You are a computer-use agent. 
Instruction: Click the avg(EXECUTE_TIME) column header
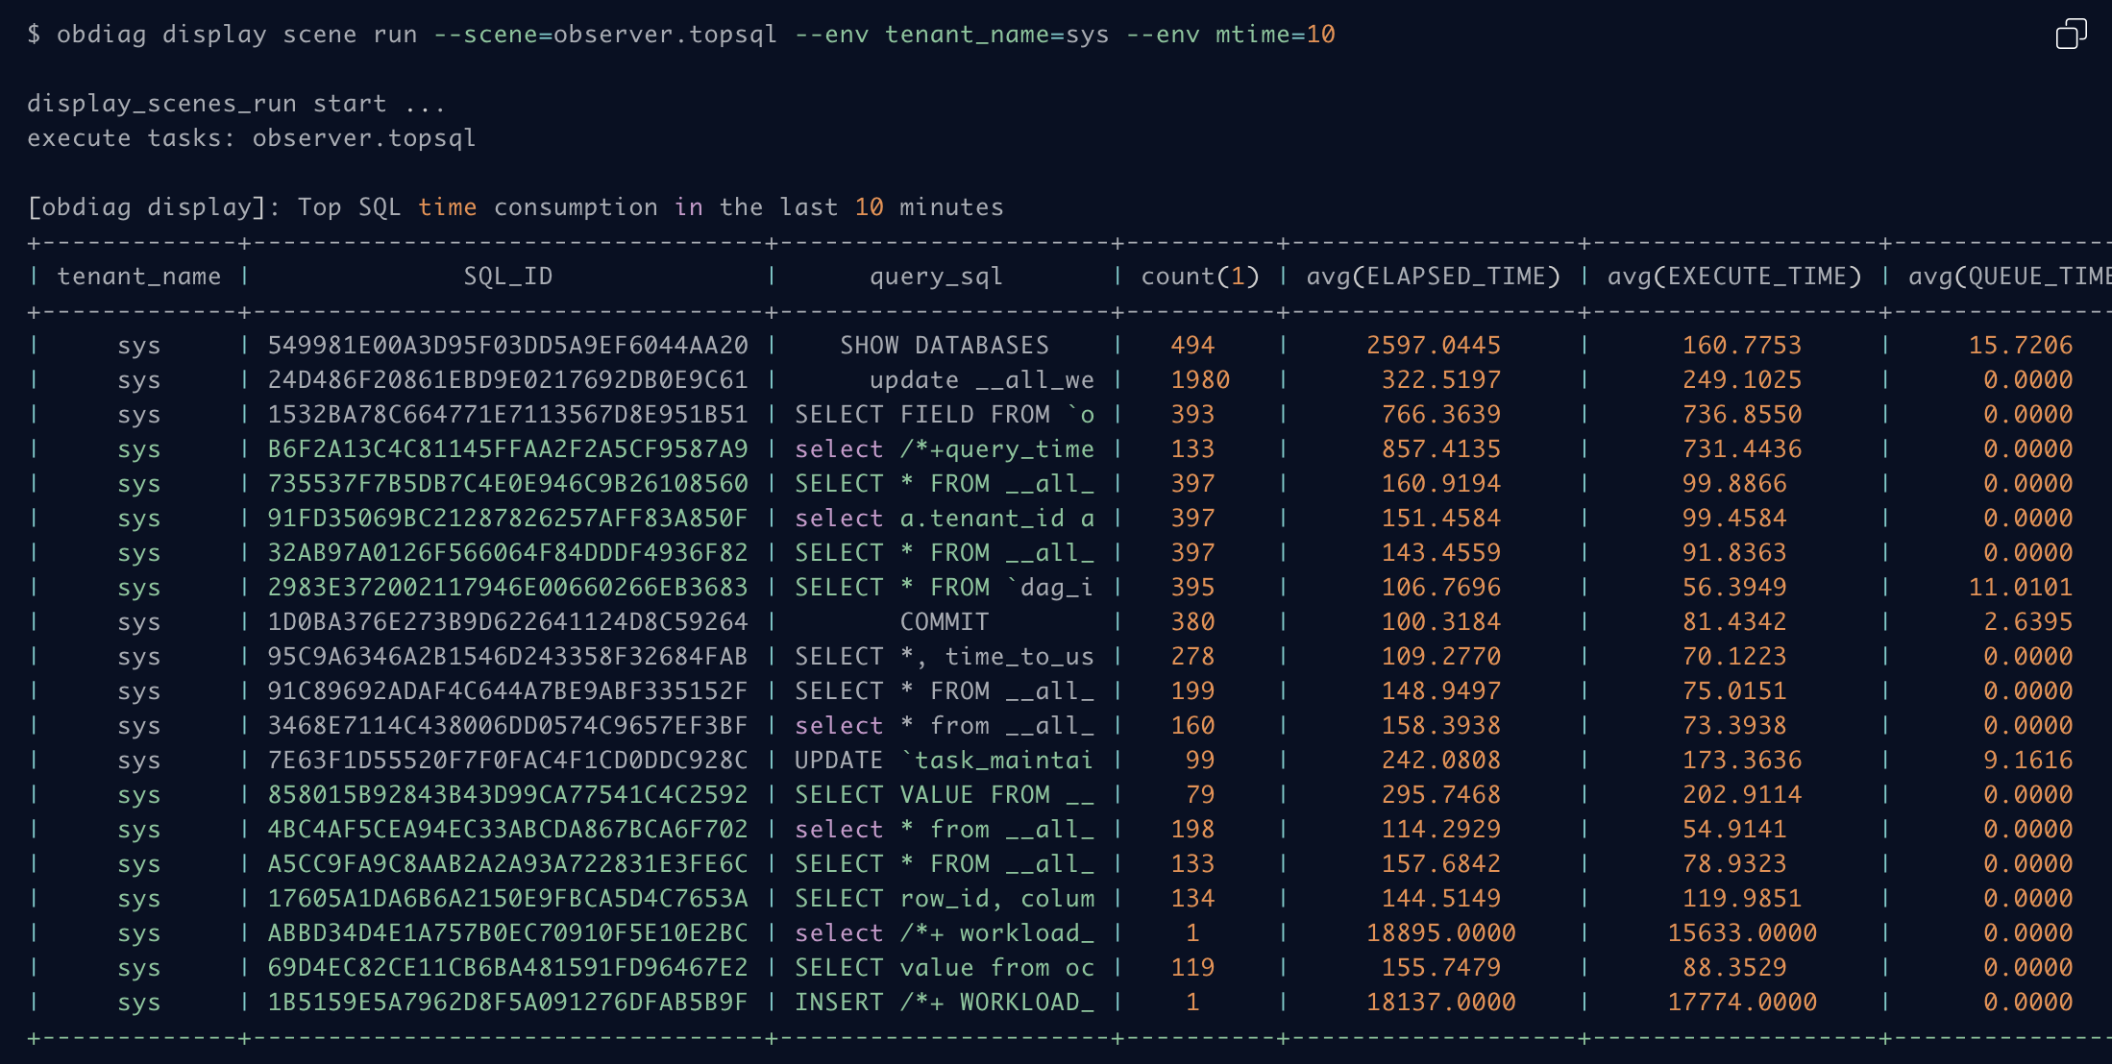point(1734,277)
